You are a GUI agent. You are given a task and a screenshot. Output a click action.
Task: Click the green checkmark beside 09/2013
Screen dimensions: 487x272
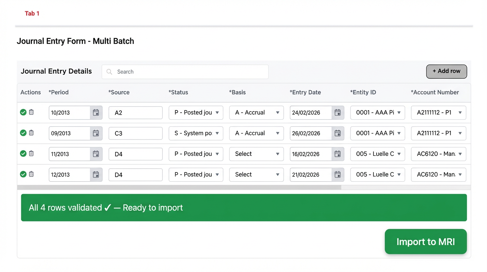click(23, 133)
